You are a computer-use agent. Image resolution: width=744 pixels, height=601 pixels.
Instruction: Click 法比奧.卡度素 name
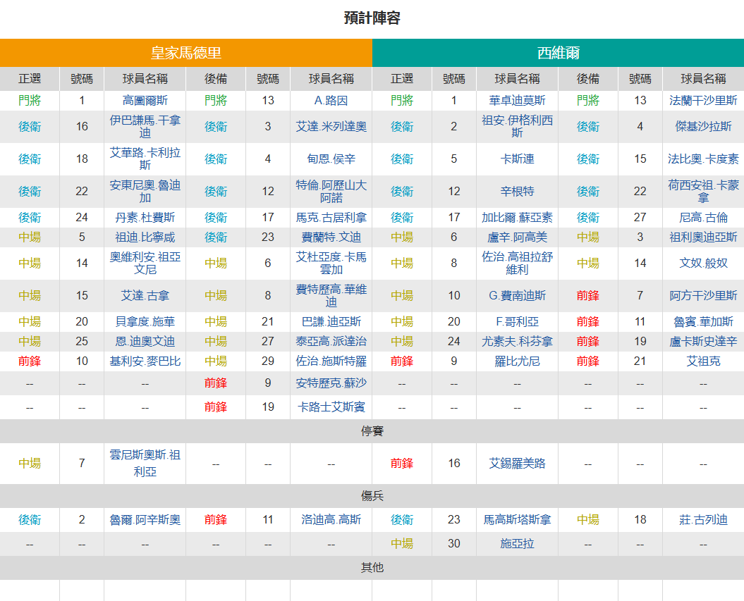[703, 159]
